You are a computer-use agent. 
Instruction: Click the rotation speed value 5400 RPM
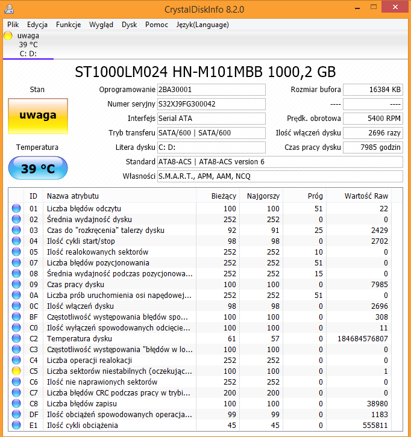(x=373, y=119)
